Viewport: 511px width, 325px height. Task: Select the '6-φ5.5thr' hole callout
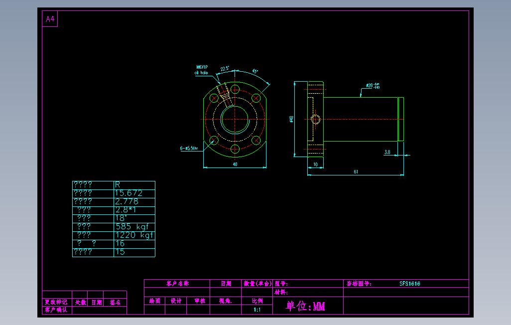point(189,148)
